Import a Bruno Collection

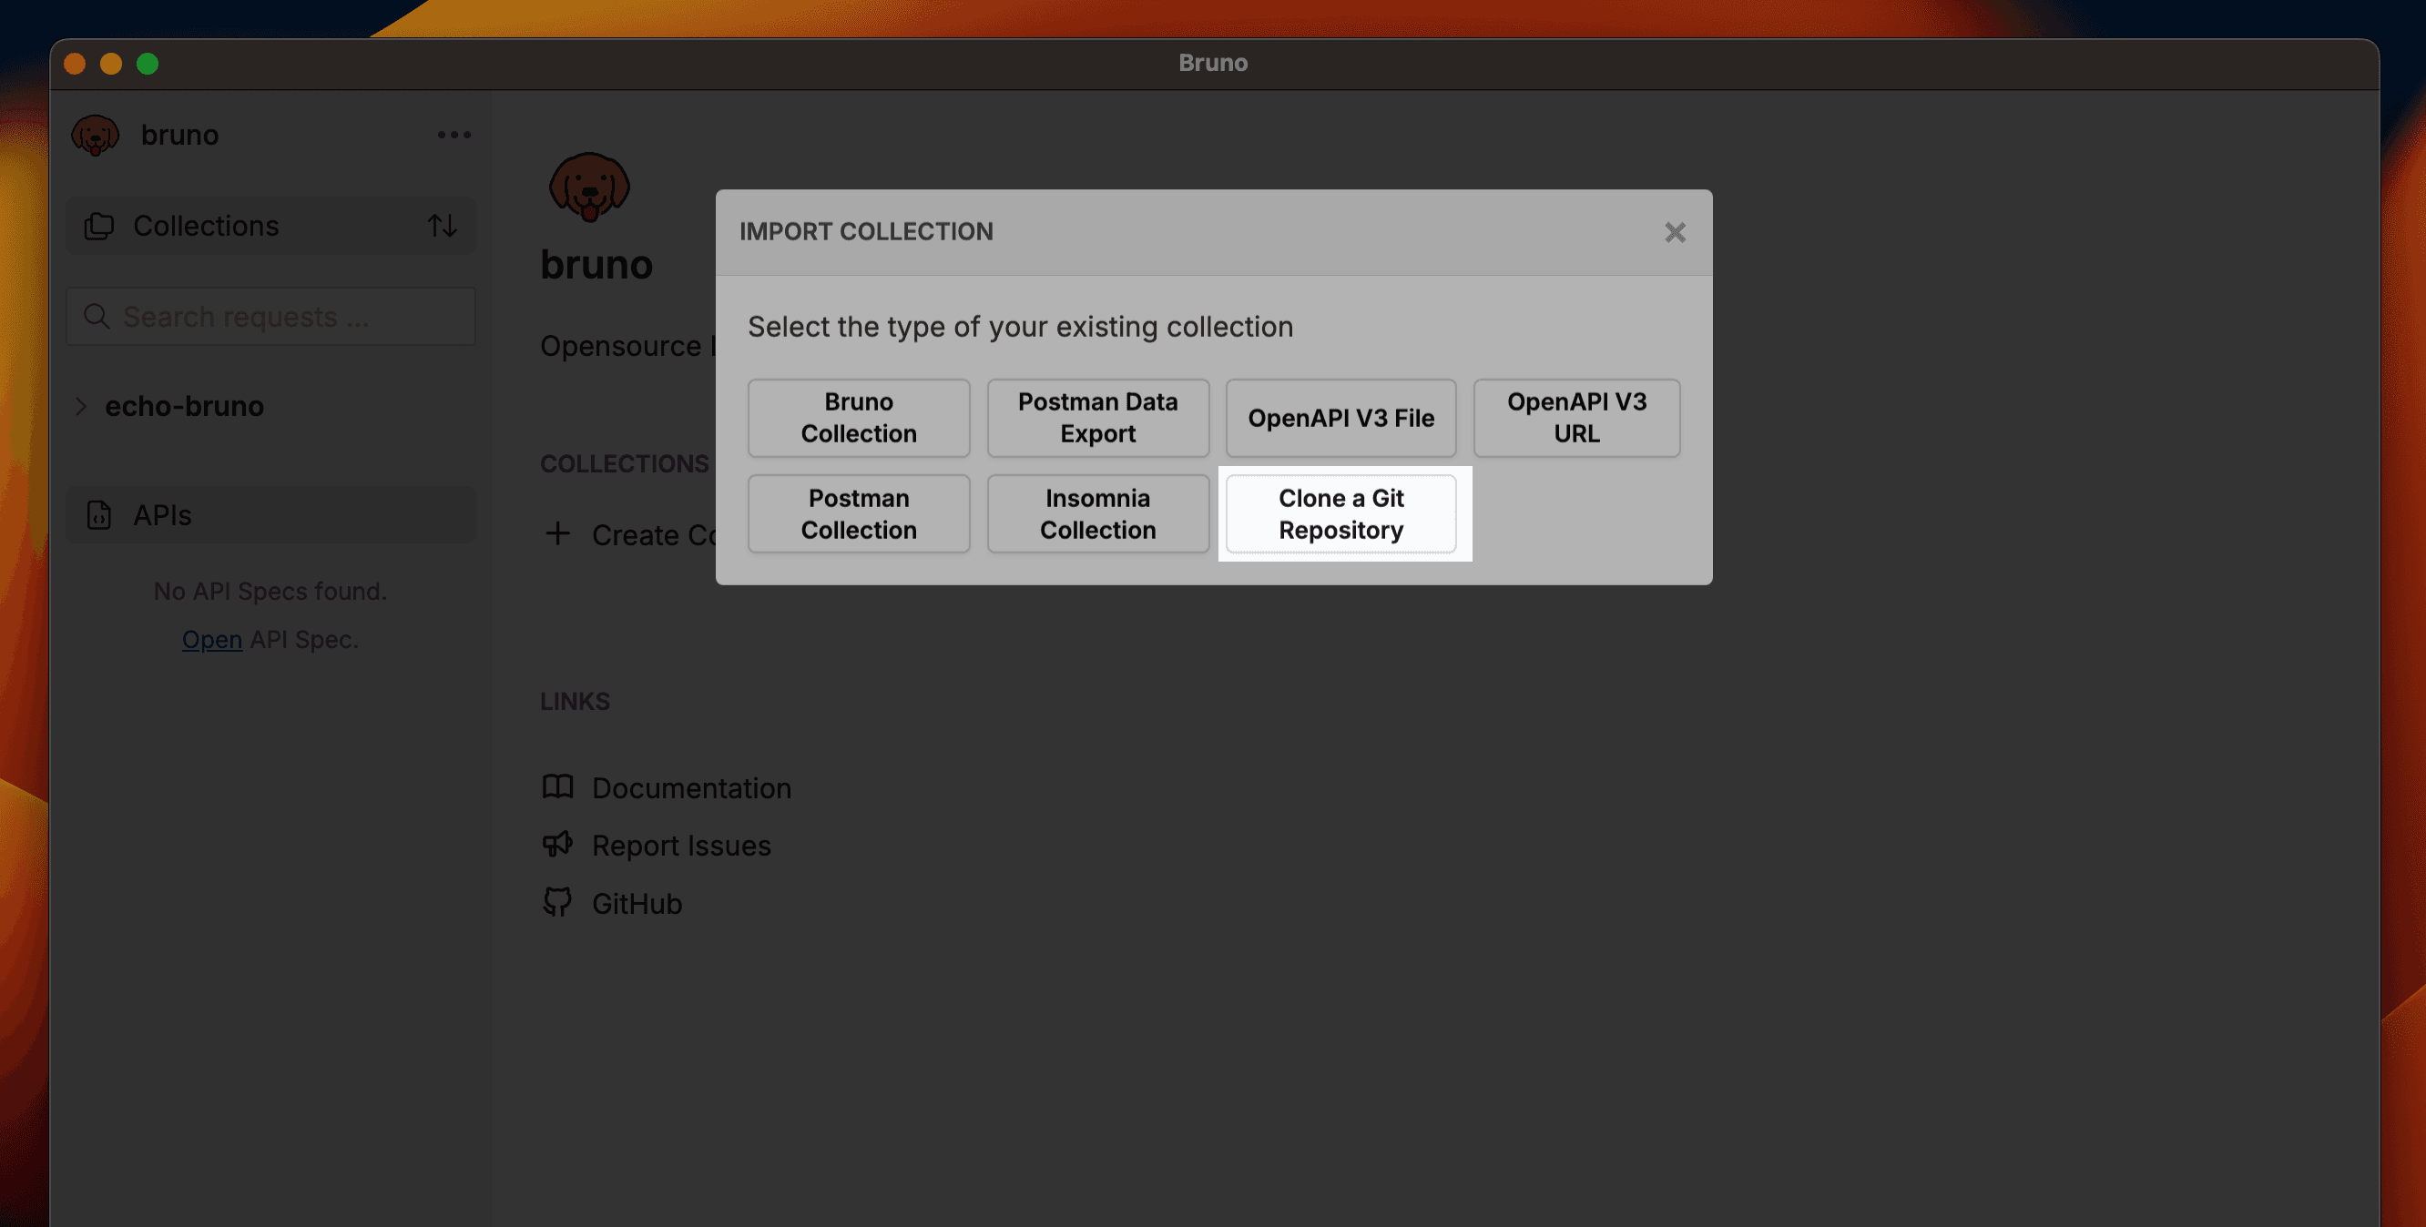(858, 417)
